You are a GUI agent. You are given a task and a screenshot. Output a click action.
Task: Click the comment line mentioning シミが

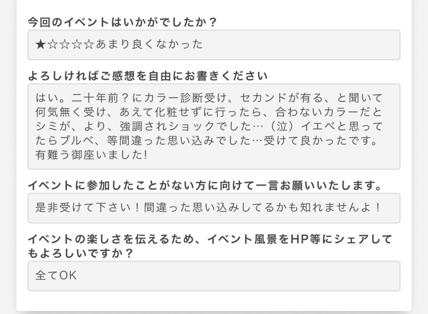[209, 126]
